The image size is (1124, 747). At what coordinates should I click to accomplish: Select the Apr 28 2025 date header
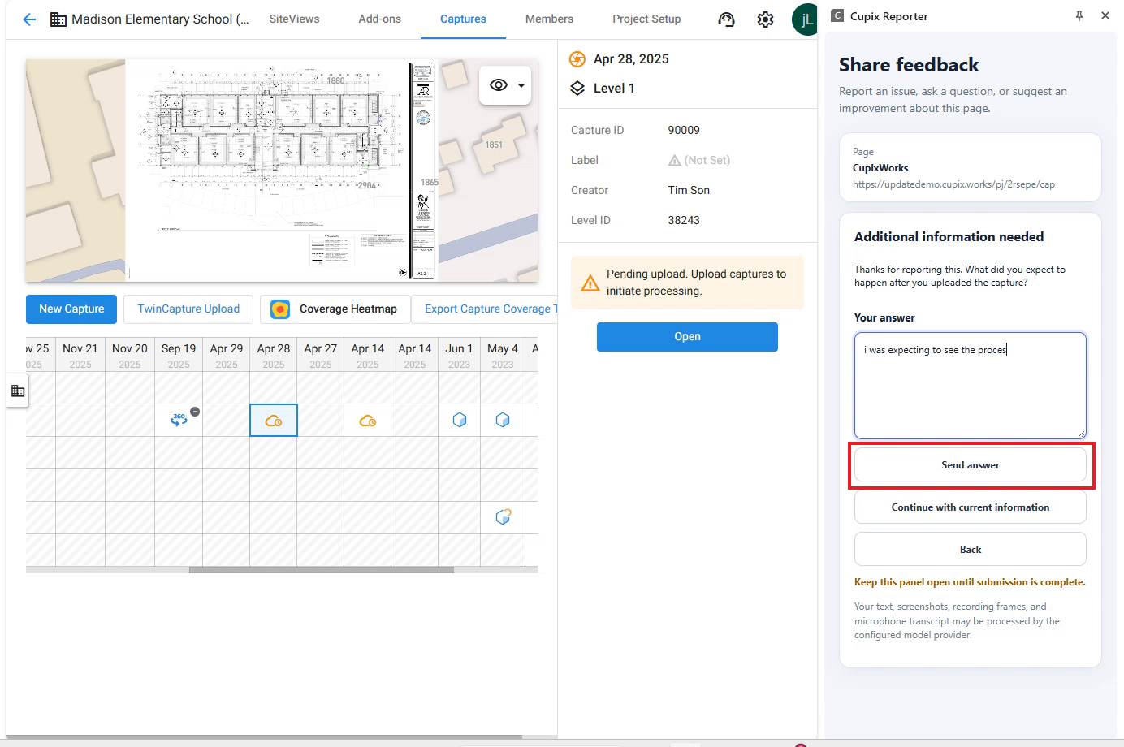point(274,356)
